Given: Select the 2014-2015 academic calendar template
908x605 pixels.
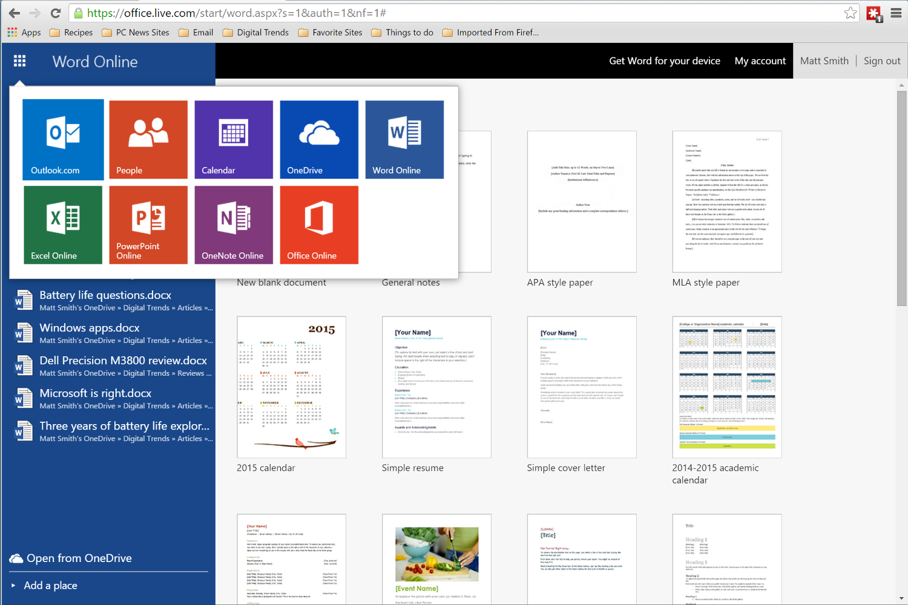Looking at the screenshot, I should (727, 387).
